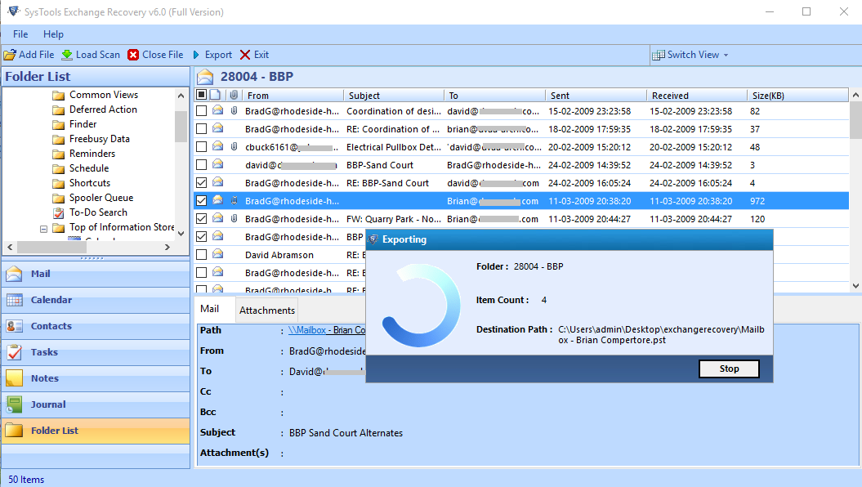Click the folder tree horizontal scrollbar thumb
The width and height of the screenshot is (862, 487).
[x=51, y=248]
